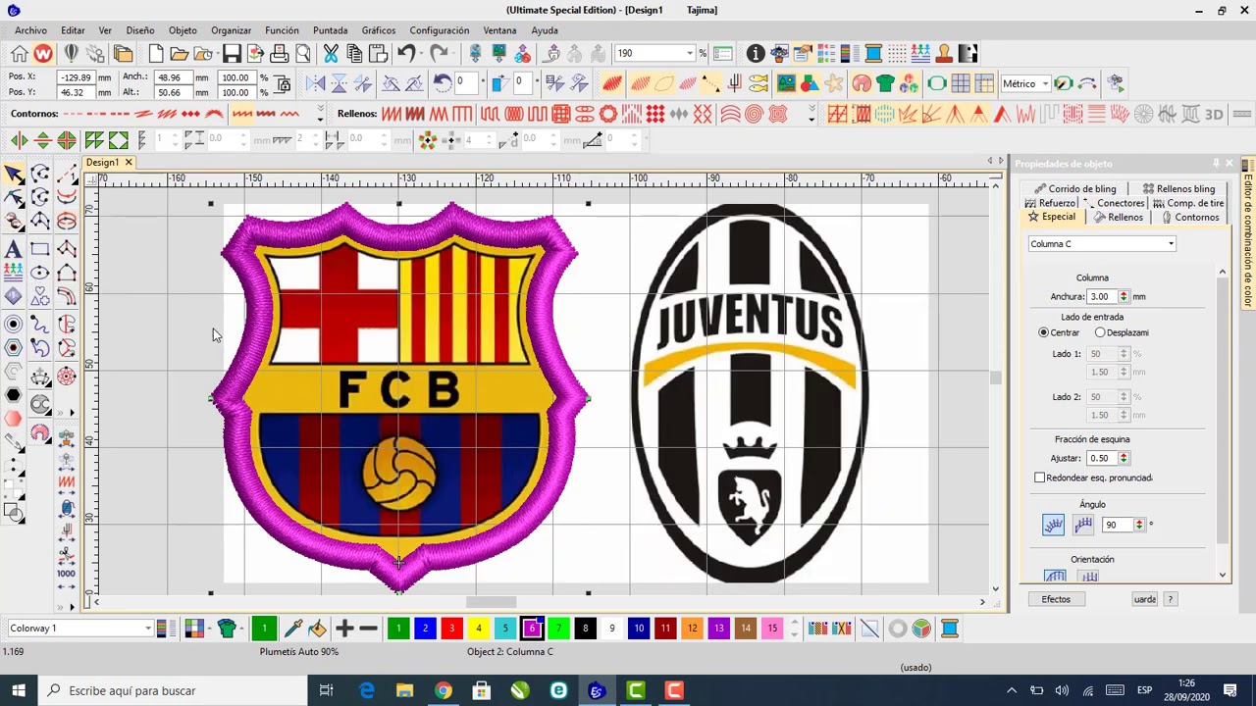Open the Colorway 1 dropdown

147,629
